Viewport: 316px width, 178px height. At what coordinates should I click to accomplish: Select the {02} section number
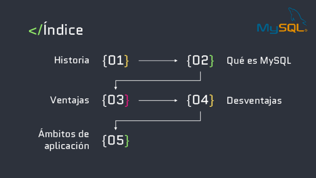pyautogui.click(x=200, y=60)
